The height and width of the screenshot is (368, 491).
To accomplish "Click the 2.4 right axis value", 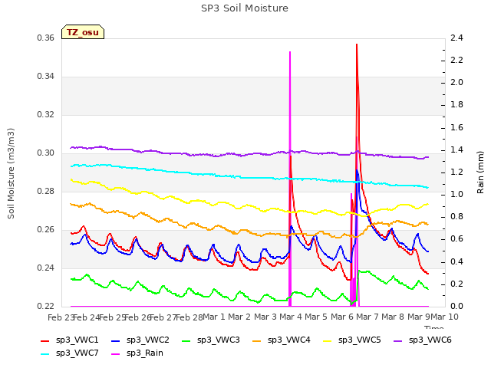I will pyautogui.click(x=456, y=38).
